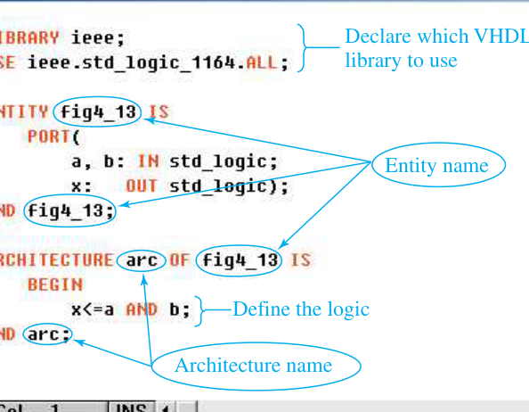Screen dimensions: 529x412
Task: Place cursor on 'a, b:' port declaration
Action: point(98,161)
